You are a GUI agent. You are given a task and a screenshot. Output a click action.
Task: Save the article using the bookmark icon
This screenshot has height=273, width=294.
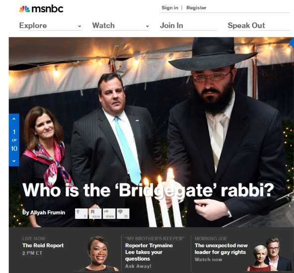pyautogui.click(x=95, y=213)
